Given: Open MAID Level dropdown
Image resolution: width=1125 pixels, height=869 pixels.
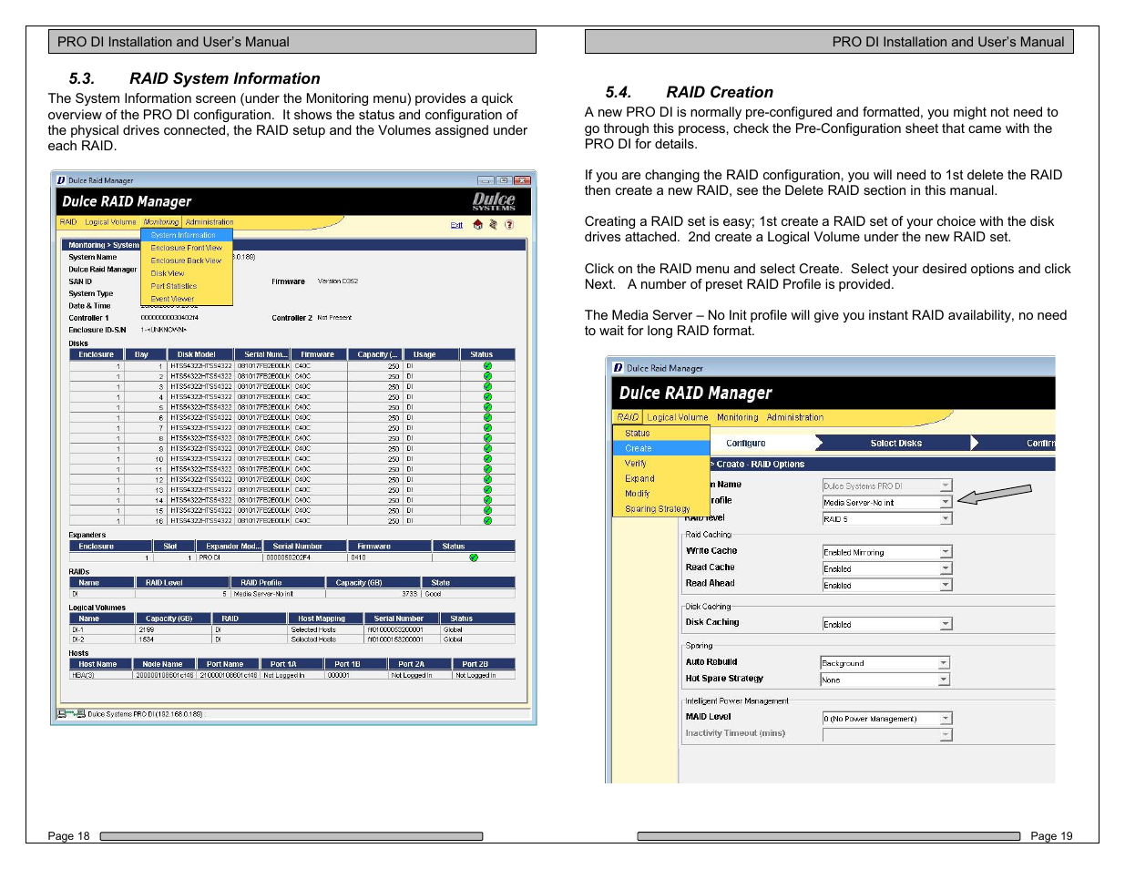Looking at the screenshot, I should click(887, 719).
